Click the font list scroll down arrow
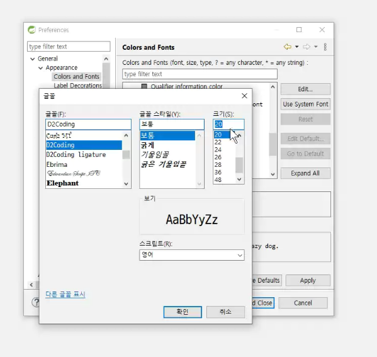This screenshot has width=377, height=357. click(126, 184)
